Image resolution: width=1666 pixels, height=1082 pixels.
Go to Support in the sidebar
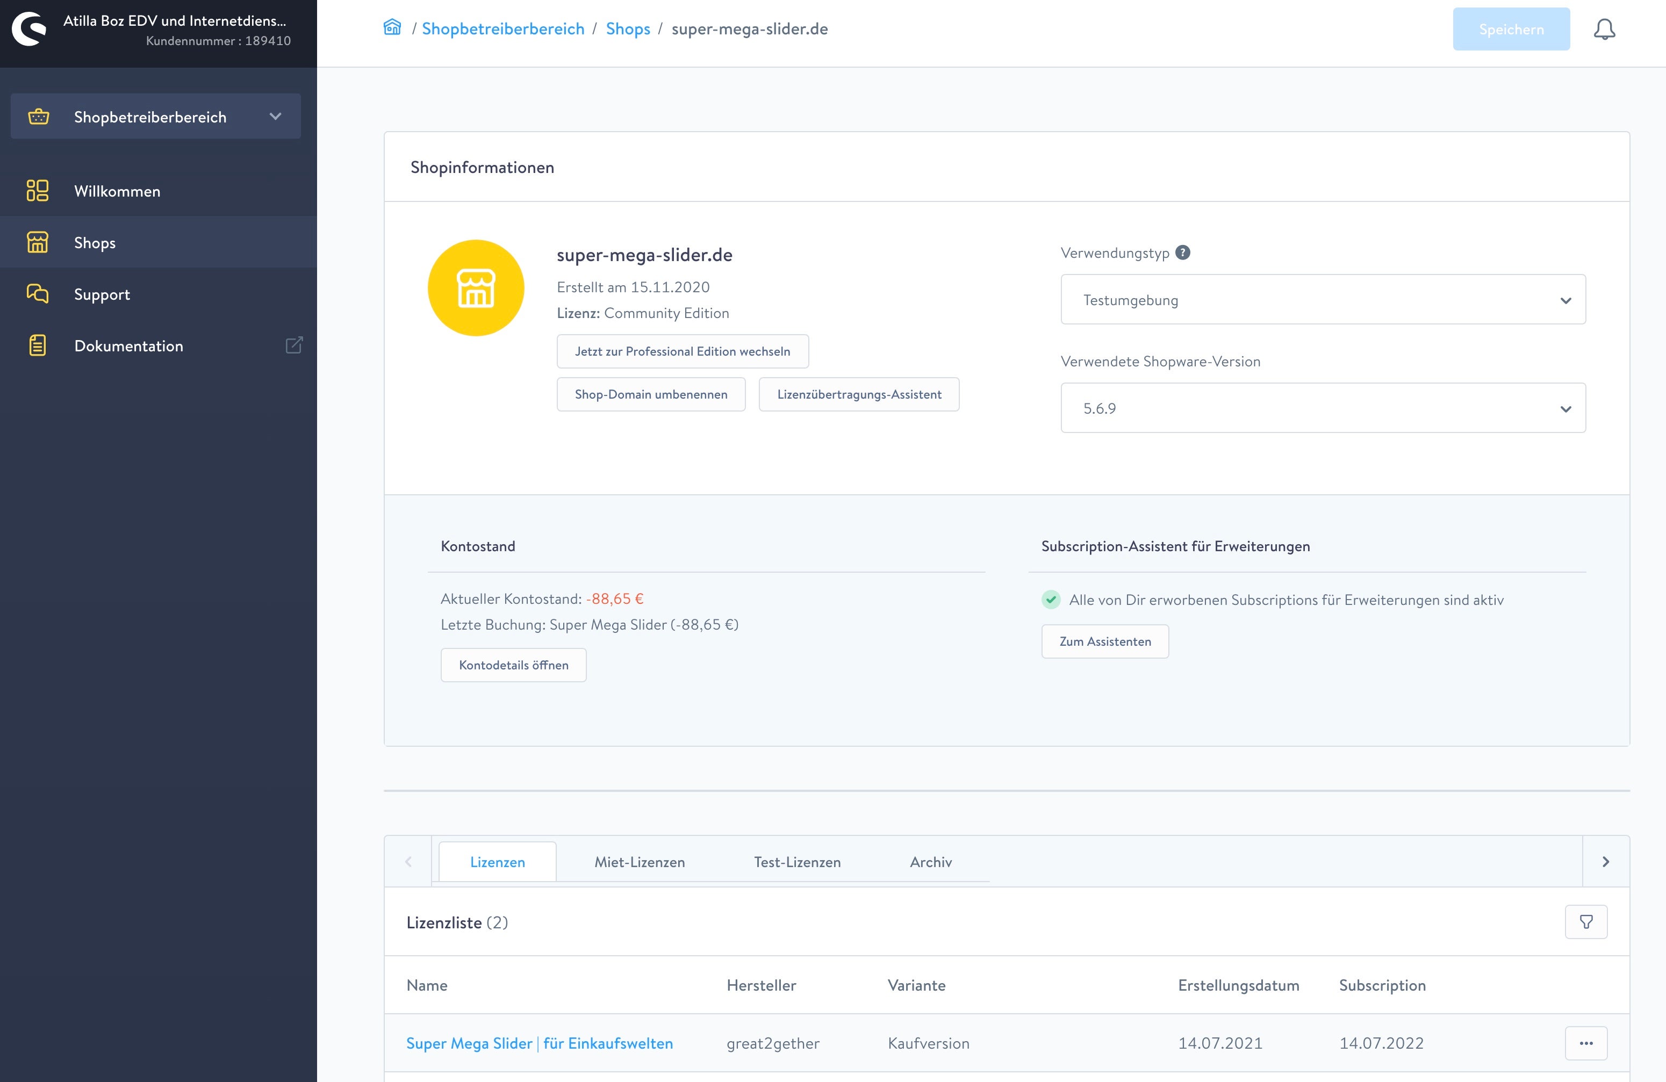(x=102, y=294)
